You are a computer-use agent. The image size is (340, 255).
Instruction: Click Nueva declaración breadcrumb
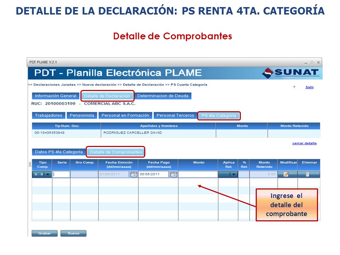tap(99, 85)
